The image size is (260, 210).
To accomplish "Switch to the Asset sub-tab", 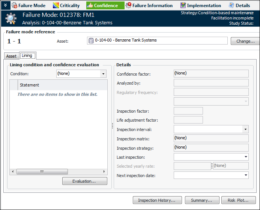I will coord(11,56).
